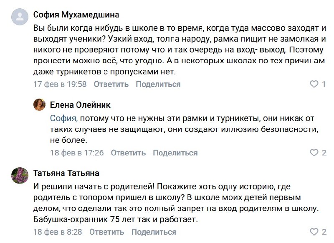This screenshot has width=334, height=243.
Task: Open Елена Олейник's profile photo
Action: point(39,104)
